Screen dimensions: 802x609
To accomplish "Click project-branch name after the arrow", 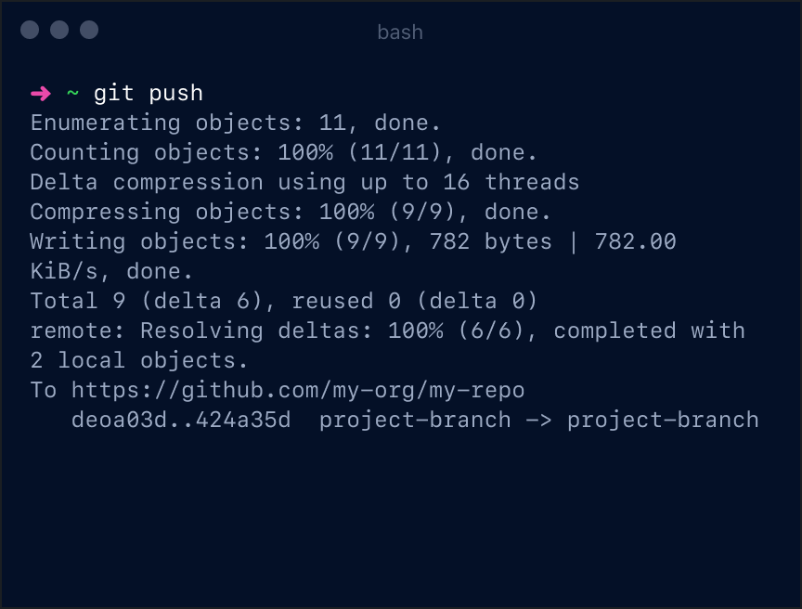I will [x=663, y=420].
